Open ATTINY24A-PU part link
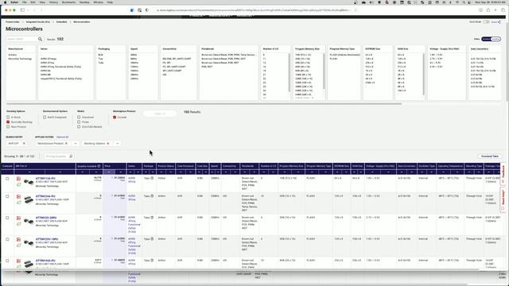This screenshot has height=286, width=509. (x=45, y=196)
